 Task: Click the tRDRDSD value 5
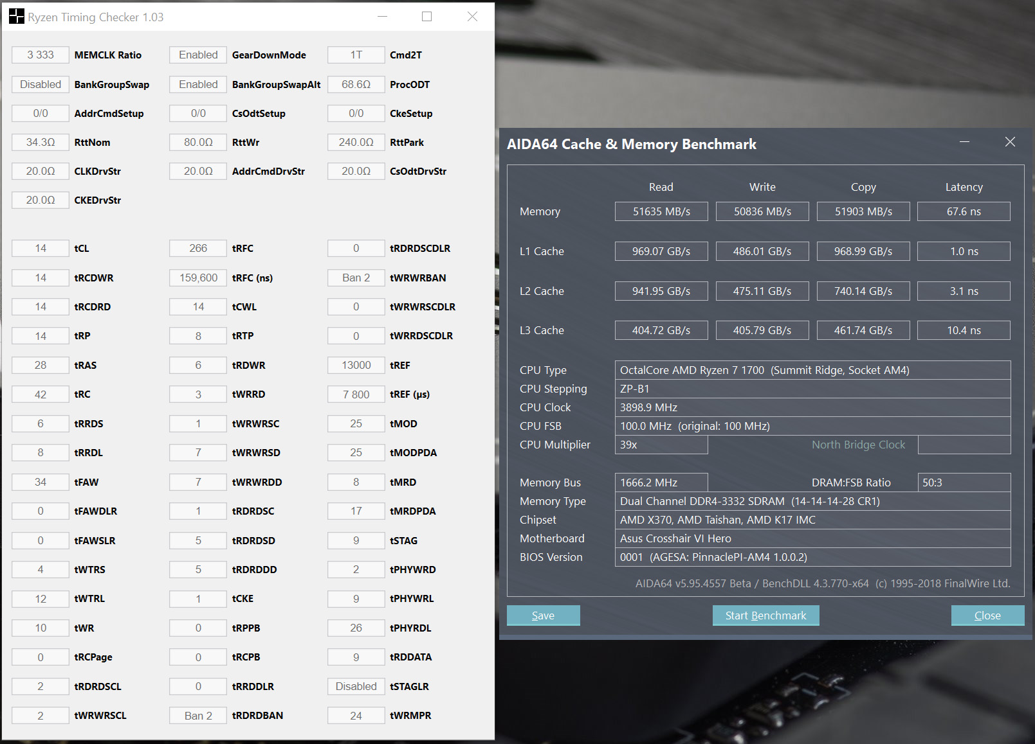(x=198, y=540)
